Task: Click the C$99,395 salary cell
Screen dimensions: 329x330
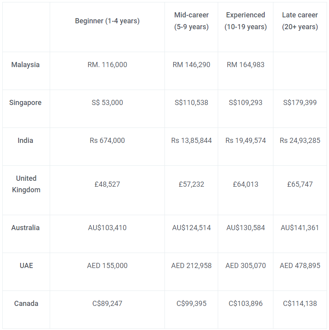Action: [191, 304]
